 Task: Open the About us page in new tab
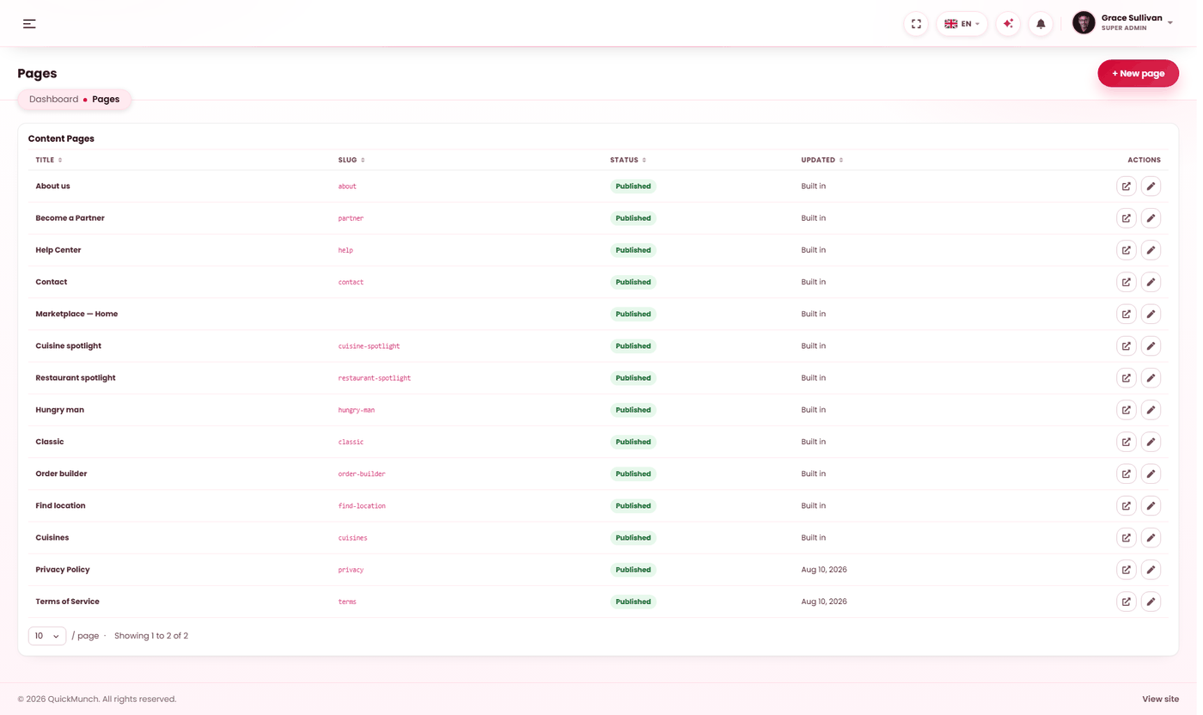tap(1126, 186)
